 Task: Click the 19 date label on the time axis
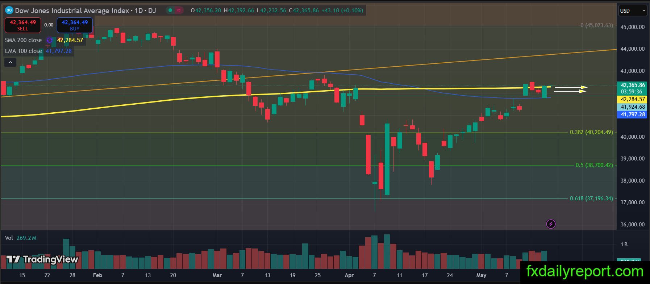pos(292,275)
